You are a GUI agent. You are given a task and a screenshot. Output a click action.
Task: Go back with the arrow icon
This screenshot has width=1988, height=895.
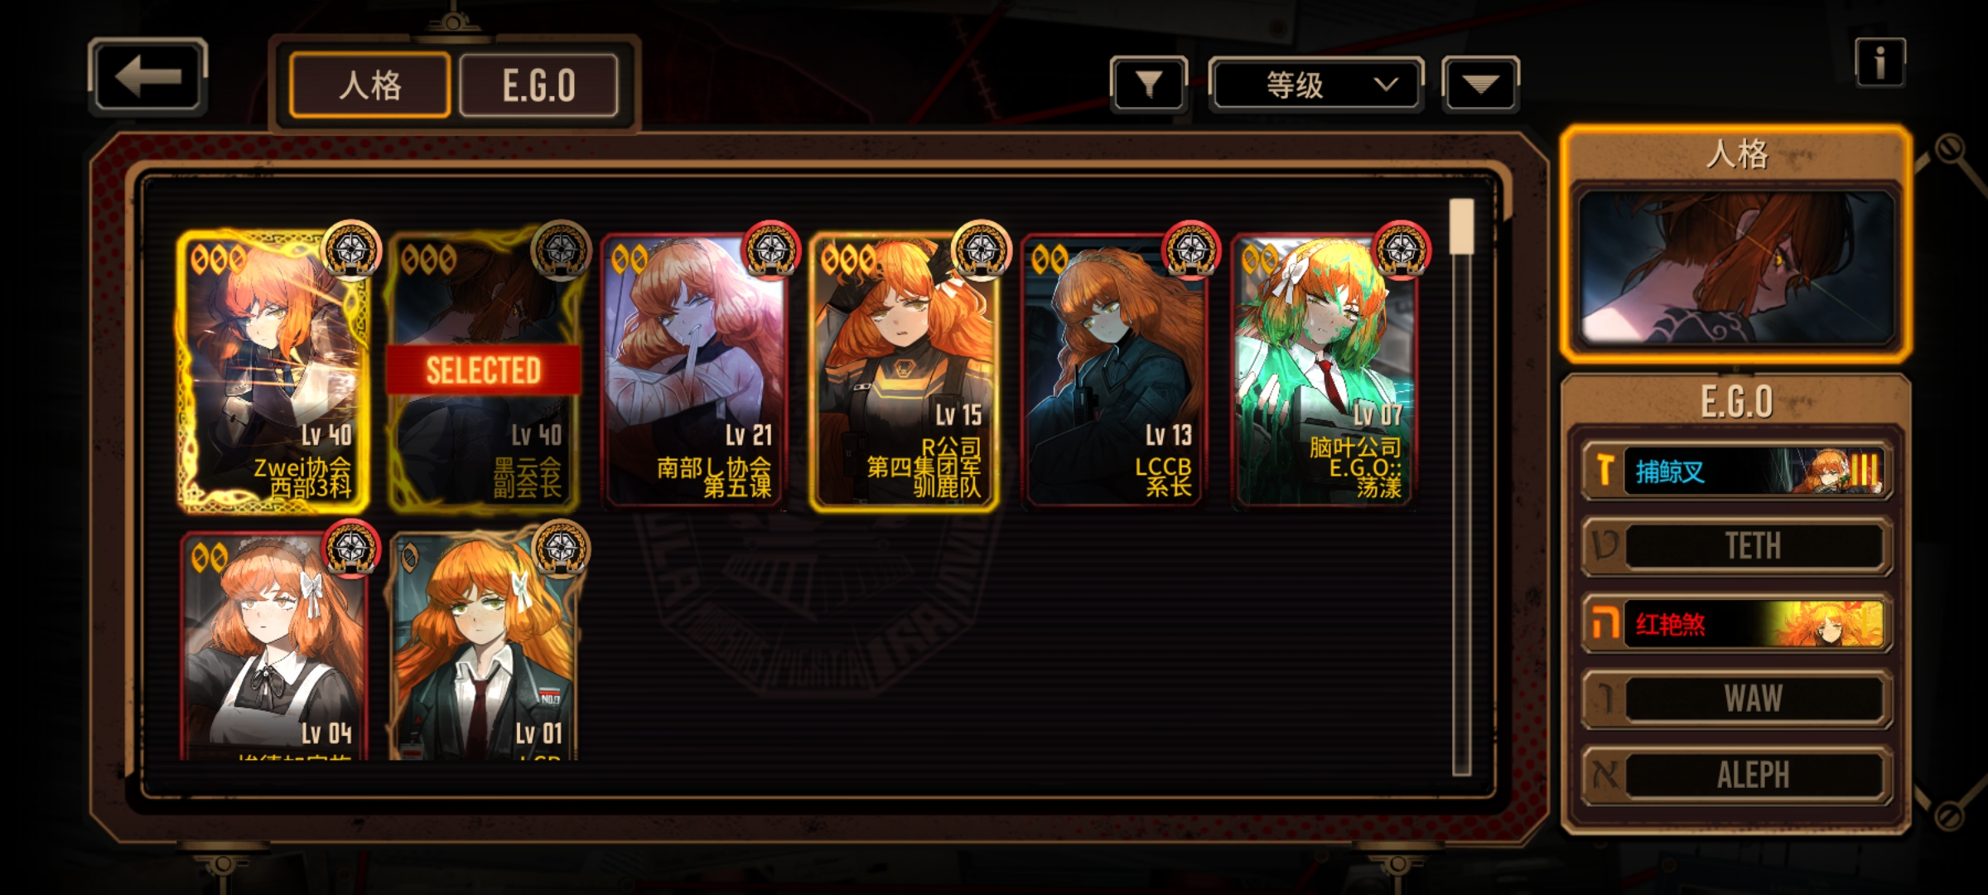click(147, 77)
